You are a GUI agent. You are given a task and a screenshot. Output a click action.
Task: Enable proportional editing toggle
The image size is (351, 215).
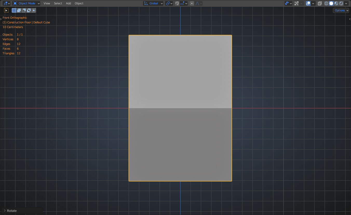coord(192,3)
